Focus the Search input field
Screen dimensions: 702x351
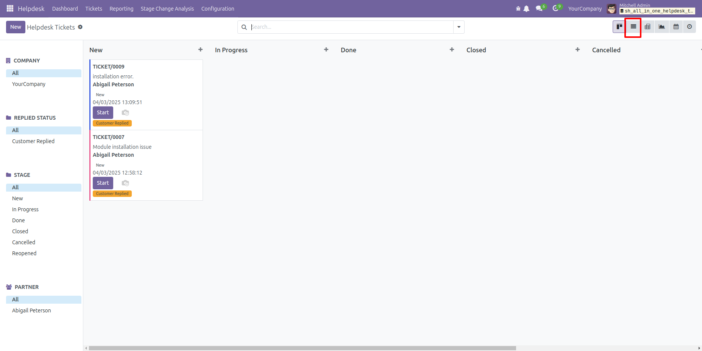coord(351,27)
